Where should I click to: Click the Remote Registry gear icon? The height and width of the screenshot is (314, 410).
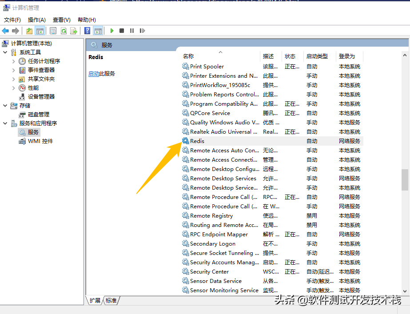point(185,215)
